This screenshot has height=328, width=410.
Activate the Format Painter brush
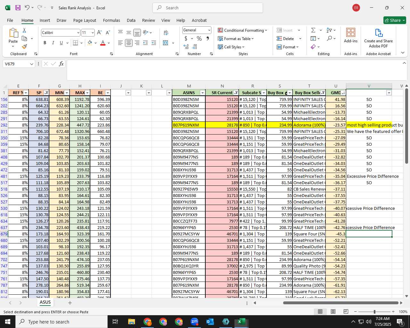24,46
